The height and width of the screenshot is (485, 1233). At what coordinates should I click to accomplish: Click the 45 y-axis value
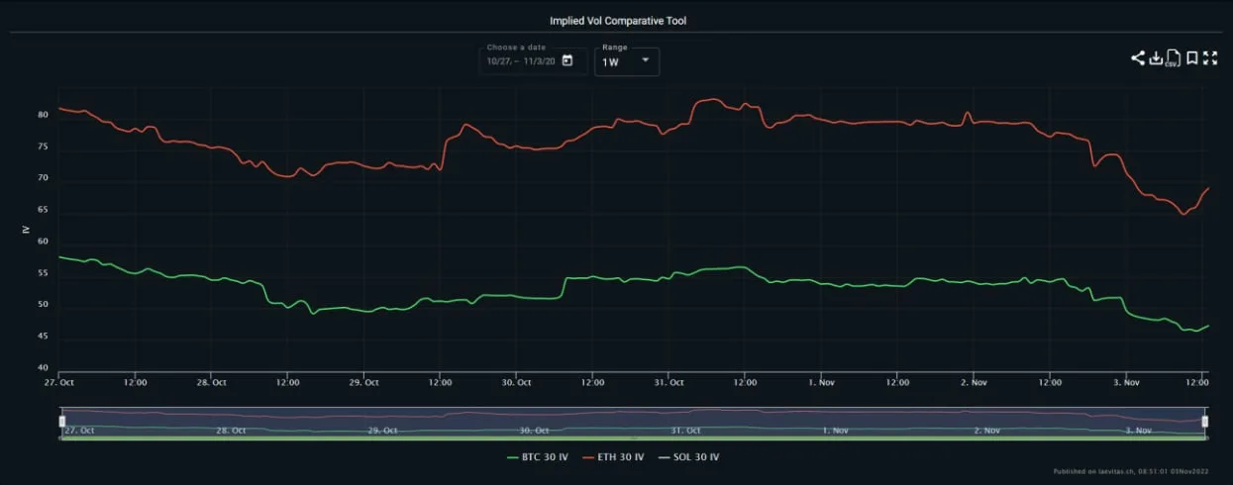point(44,339)
